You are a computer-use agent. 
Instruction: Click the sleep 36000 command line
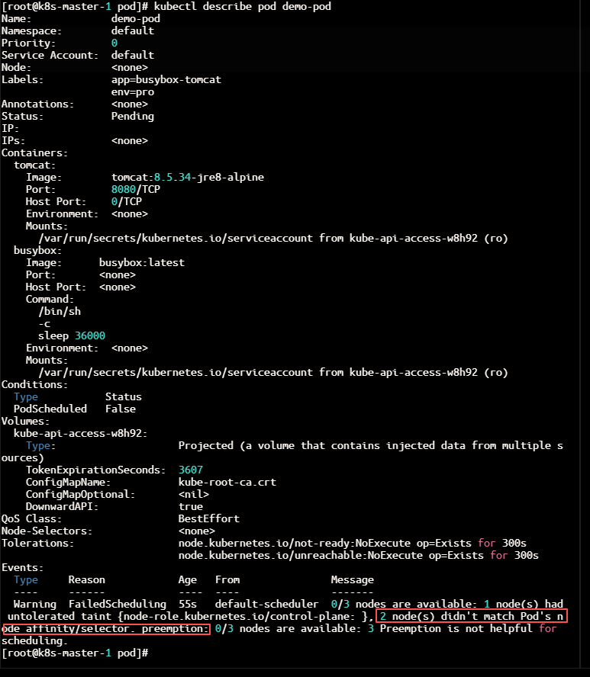coord(72,335)
